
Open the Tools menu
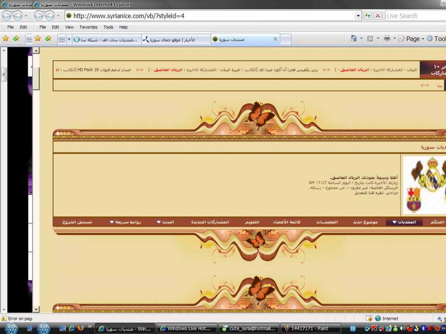click(108, 27)
